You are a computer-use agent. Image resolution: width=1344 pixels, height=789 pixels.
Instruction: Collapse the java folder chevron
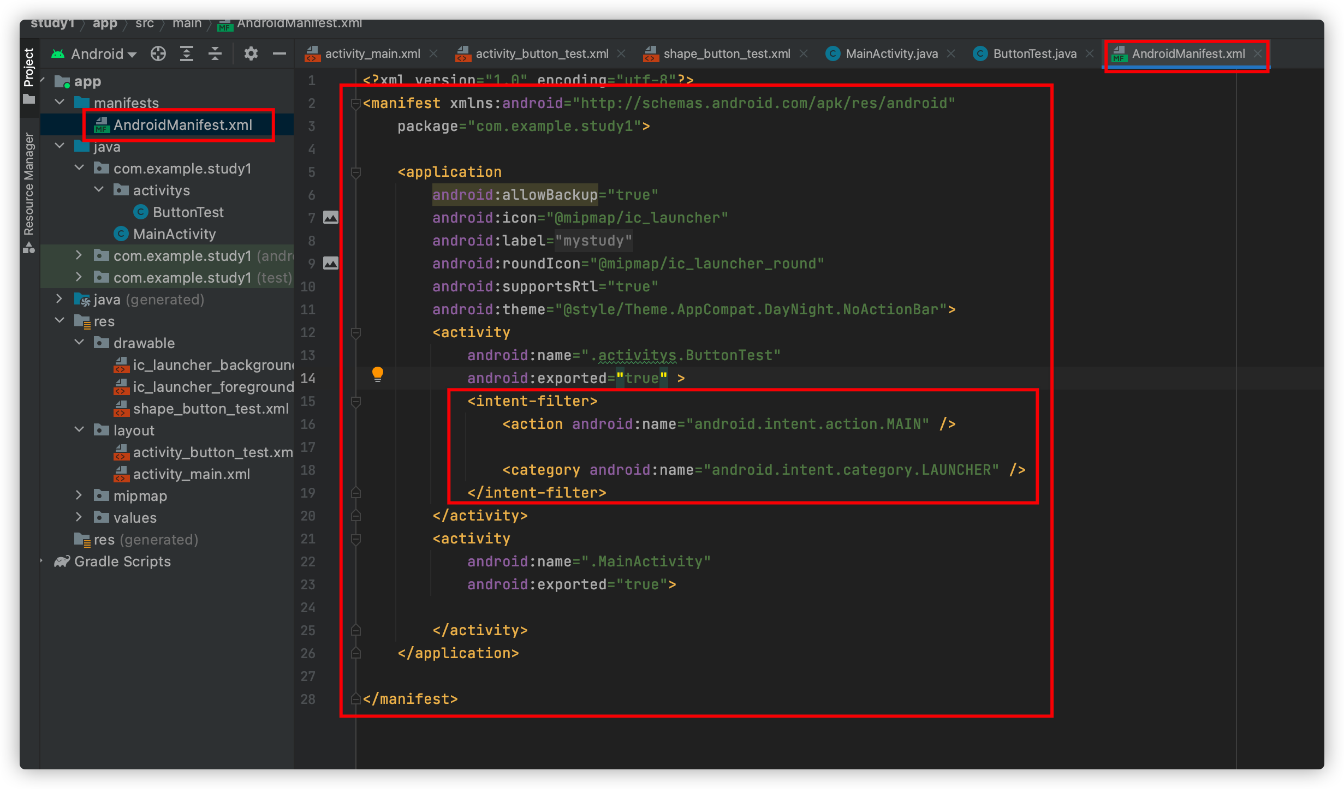(60, 146)
